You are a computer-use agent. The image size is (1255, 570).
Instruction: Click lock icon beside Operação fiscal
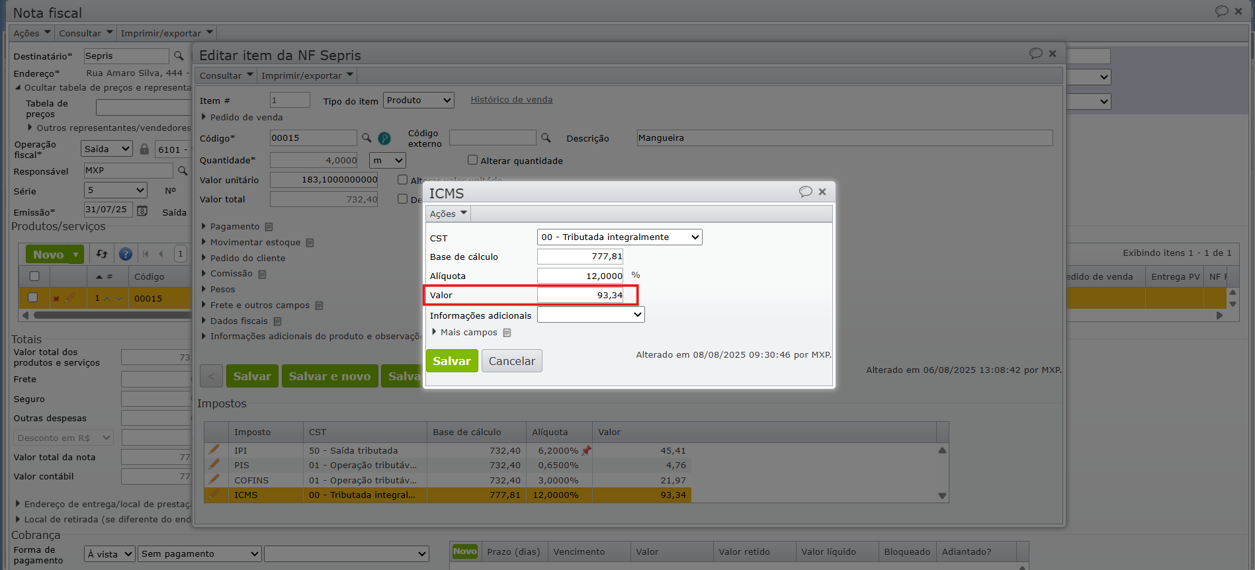pyautogui.click(x=144, y=149)
